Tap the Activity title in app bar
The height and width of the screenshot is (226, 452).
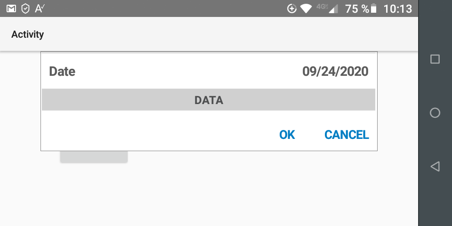tap(27, 34)
